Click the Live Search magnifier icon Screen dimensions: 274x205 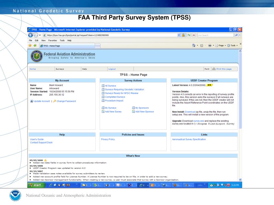point(236,35)
